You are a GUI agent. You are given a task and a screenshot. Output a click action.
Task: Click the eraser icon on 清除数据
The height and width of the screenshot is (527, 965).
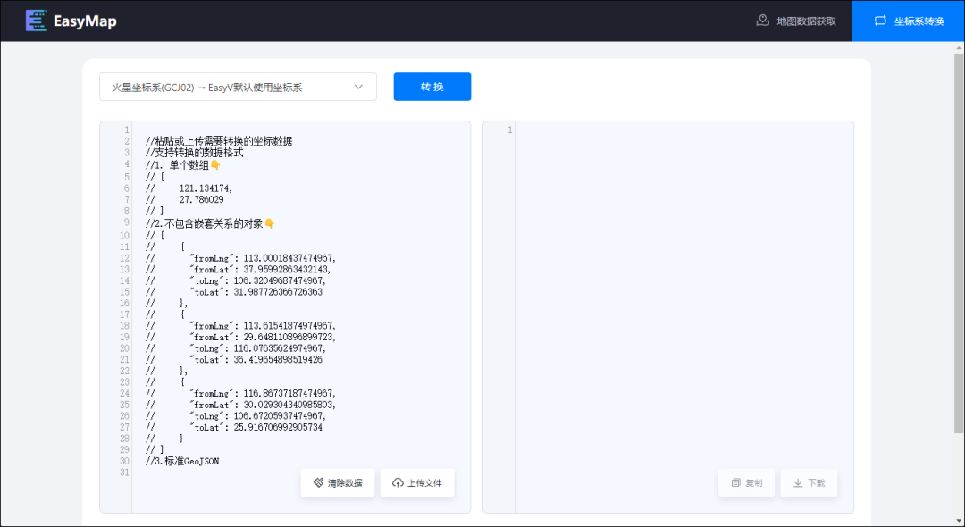318,482
